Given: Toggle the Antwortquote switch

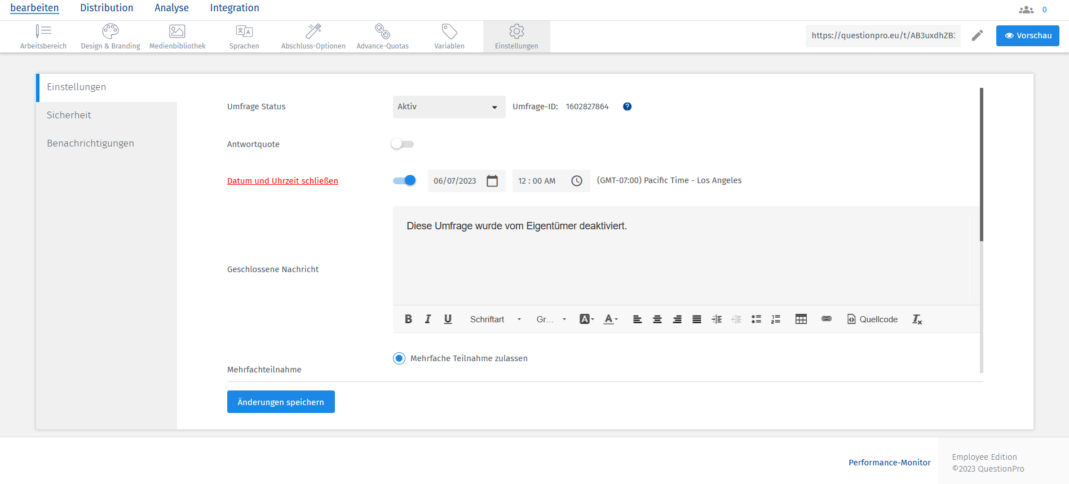Looking at the screenshot, I should (402, 144).
